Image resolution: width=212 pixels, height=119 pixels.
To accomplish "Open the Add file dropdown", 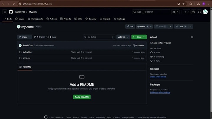I will pyautogui.click(x=123, y=37).
